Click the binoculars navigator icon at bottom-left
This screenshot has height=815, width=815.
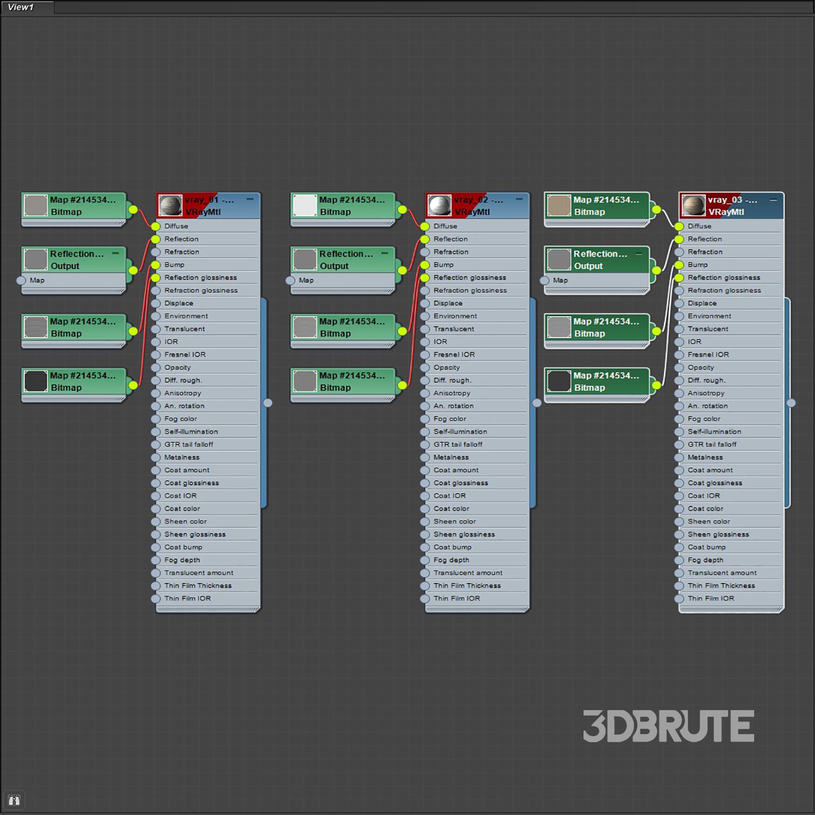[x=14, y=800]
